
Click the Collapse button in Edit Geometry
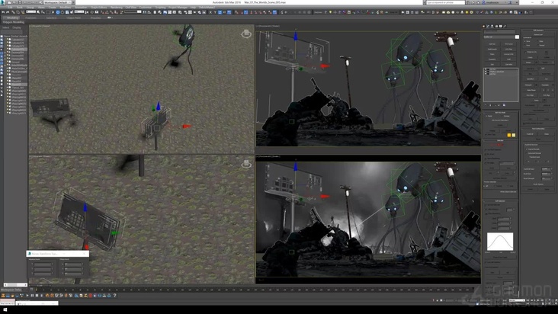pyautogui.click(x=547, y=57)
